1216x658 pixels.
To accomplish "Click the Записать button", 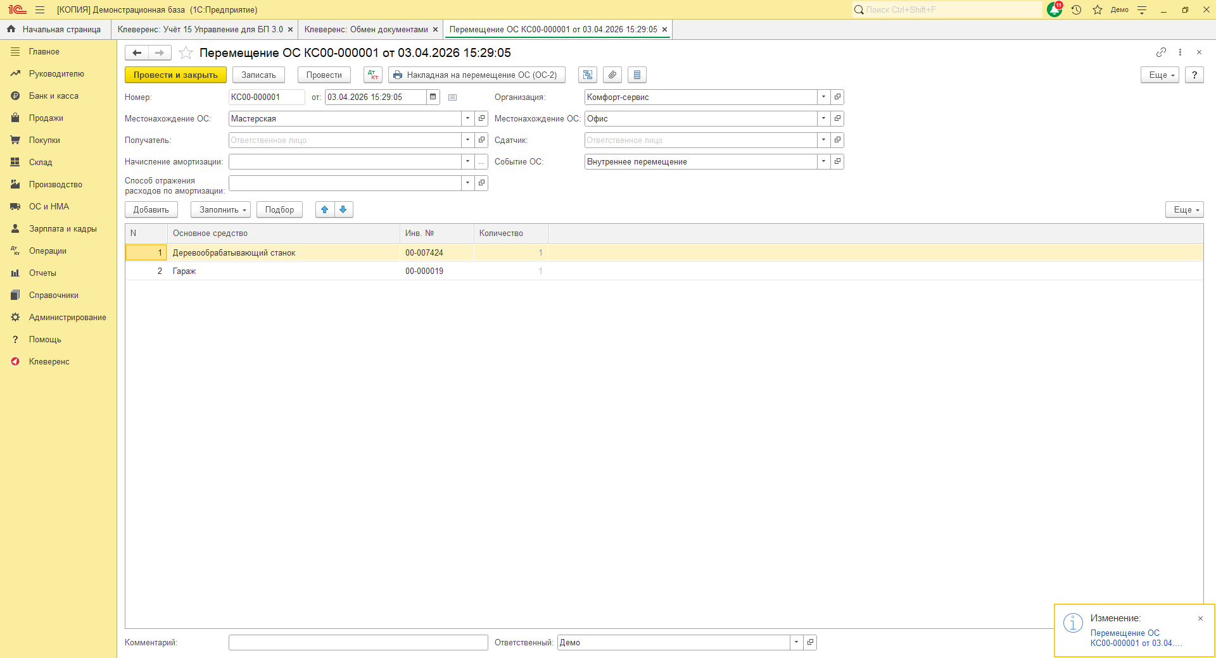I will 258,75.
